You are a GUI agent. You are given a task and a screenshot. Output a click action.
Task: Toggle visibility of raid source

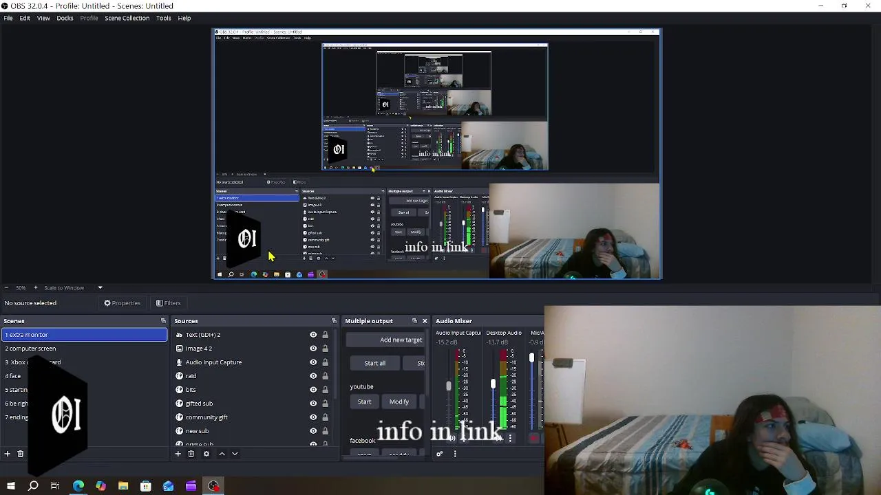[x=313, y=376]
